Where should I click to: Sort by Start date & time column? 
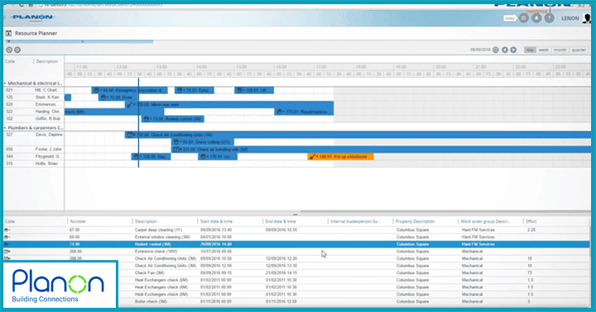(216, 221)
